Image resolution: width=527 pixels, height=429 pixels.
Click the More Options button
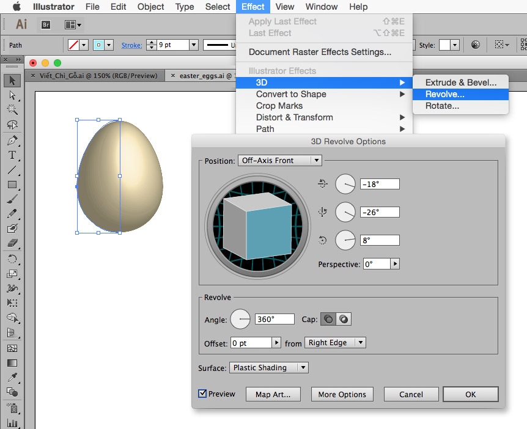[342, 395]
